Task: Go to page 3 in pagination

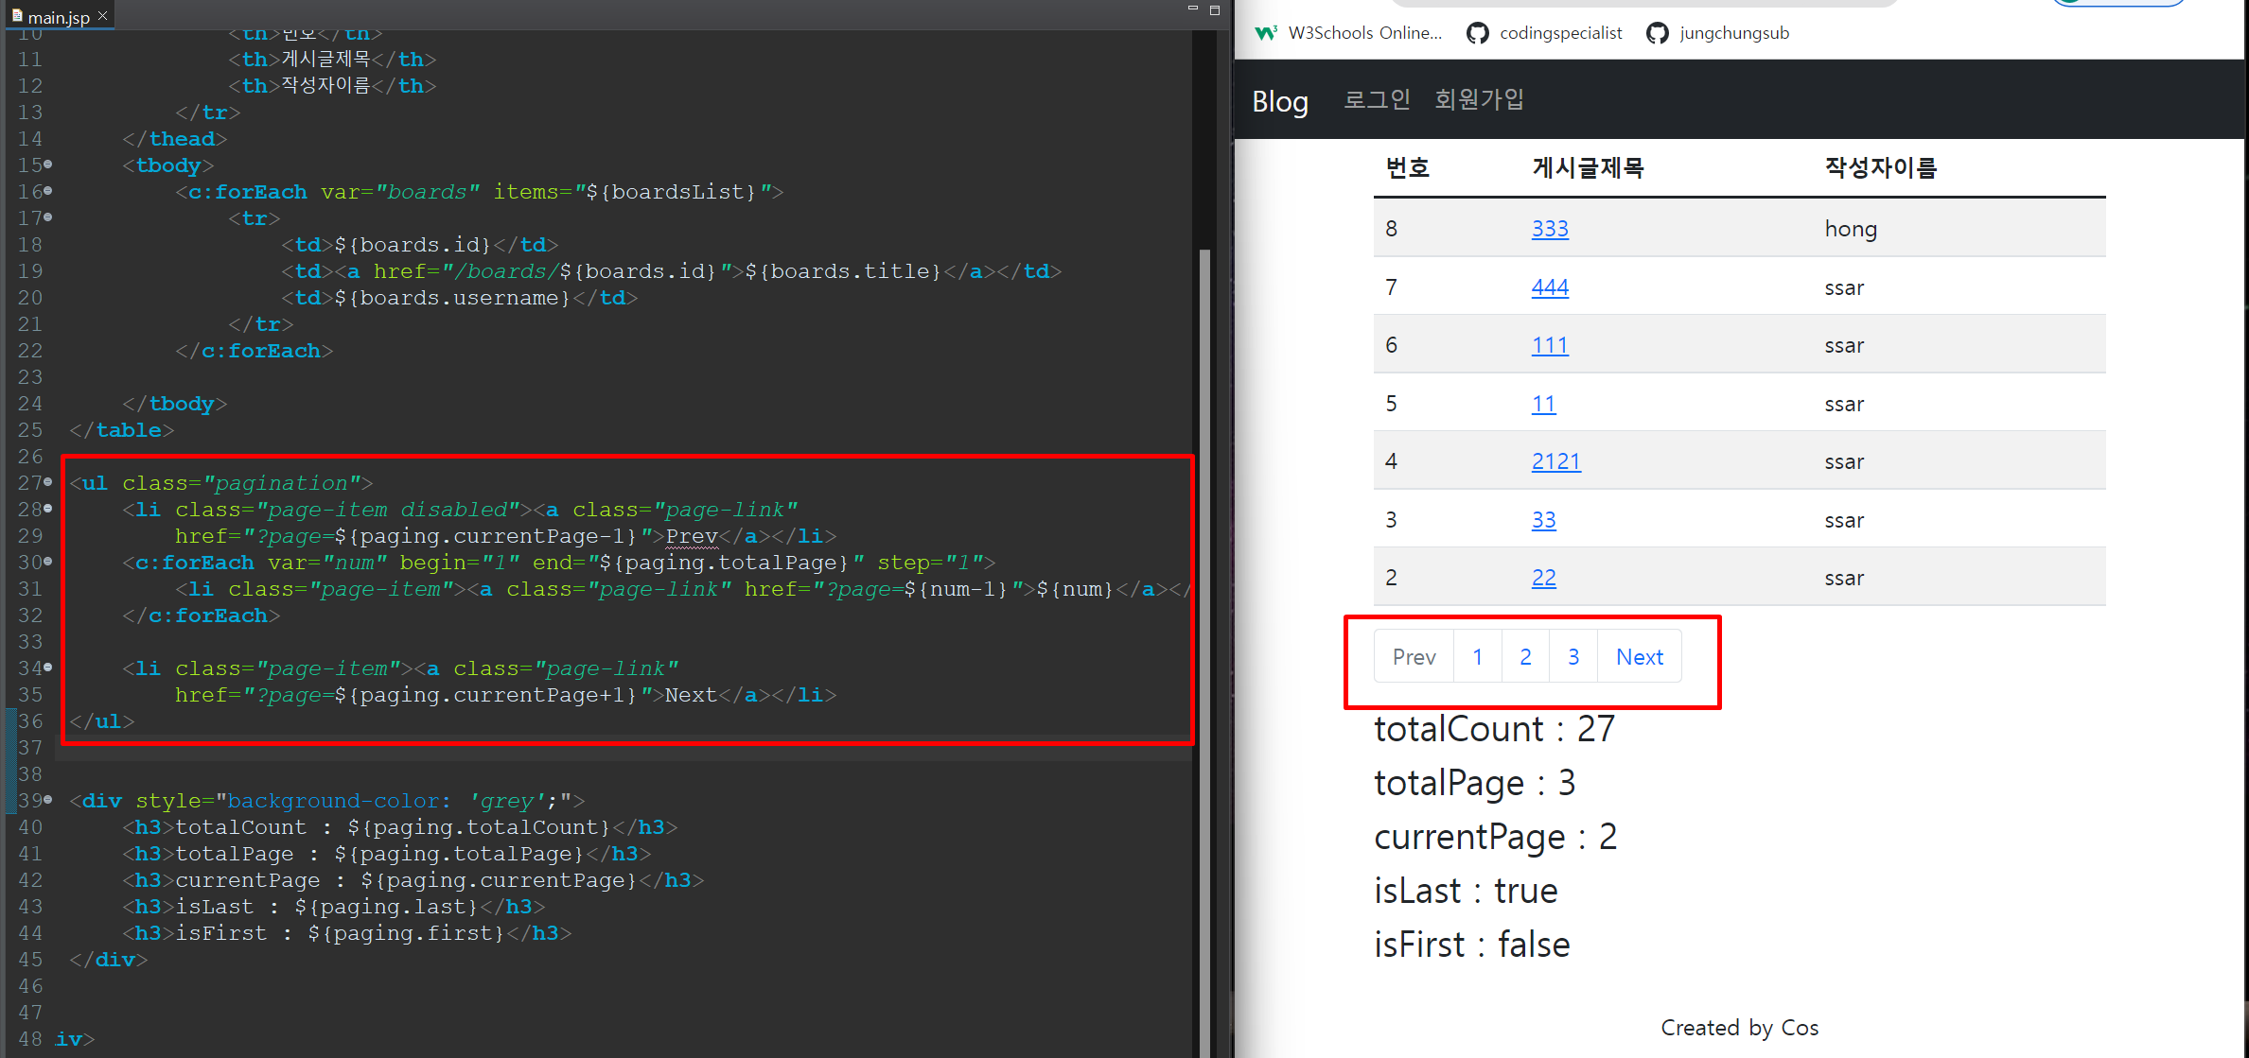Action: tap(1573, 656)
